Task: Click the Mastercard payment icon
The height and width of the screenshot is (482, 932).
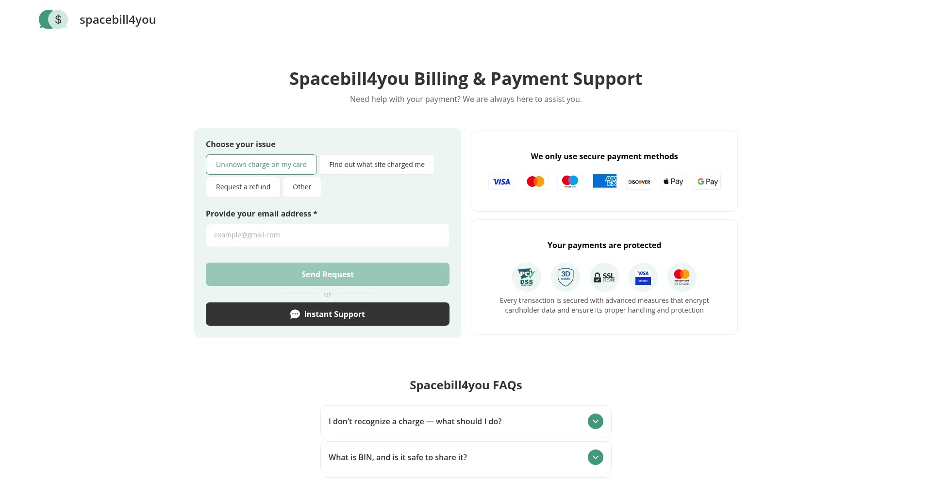Action: 535,182
